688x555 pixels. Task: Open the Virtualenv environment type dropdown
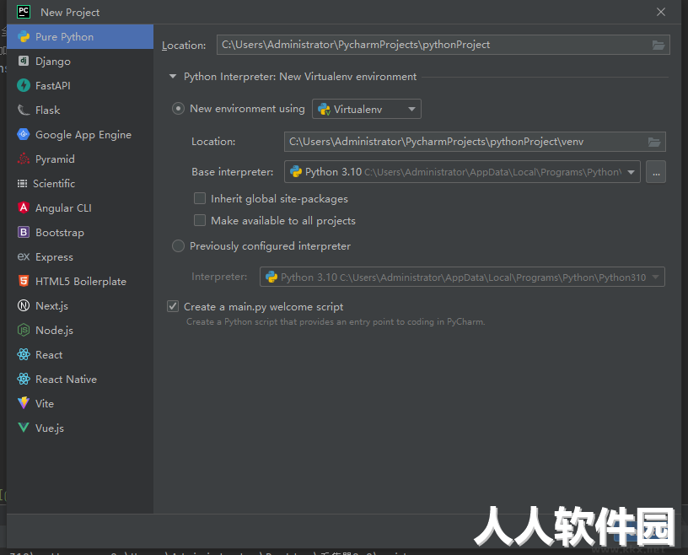click(x=367, y=109)
